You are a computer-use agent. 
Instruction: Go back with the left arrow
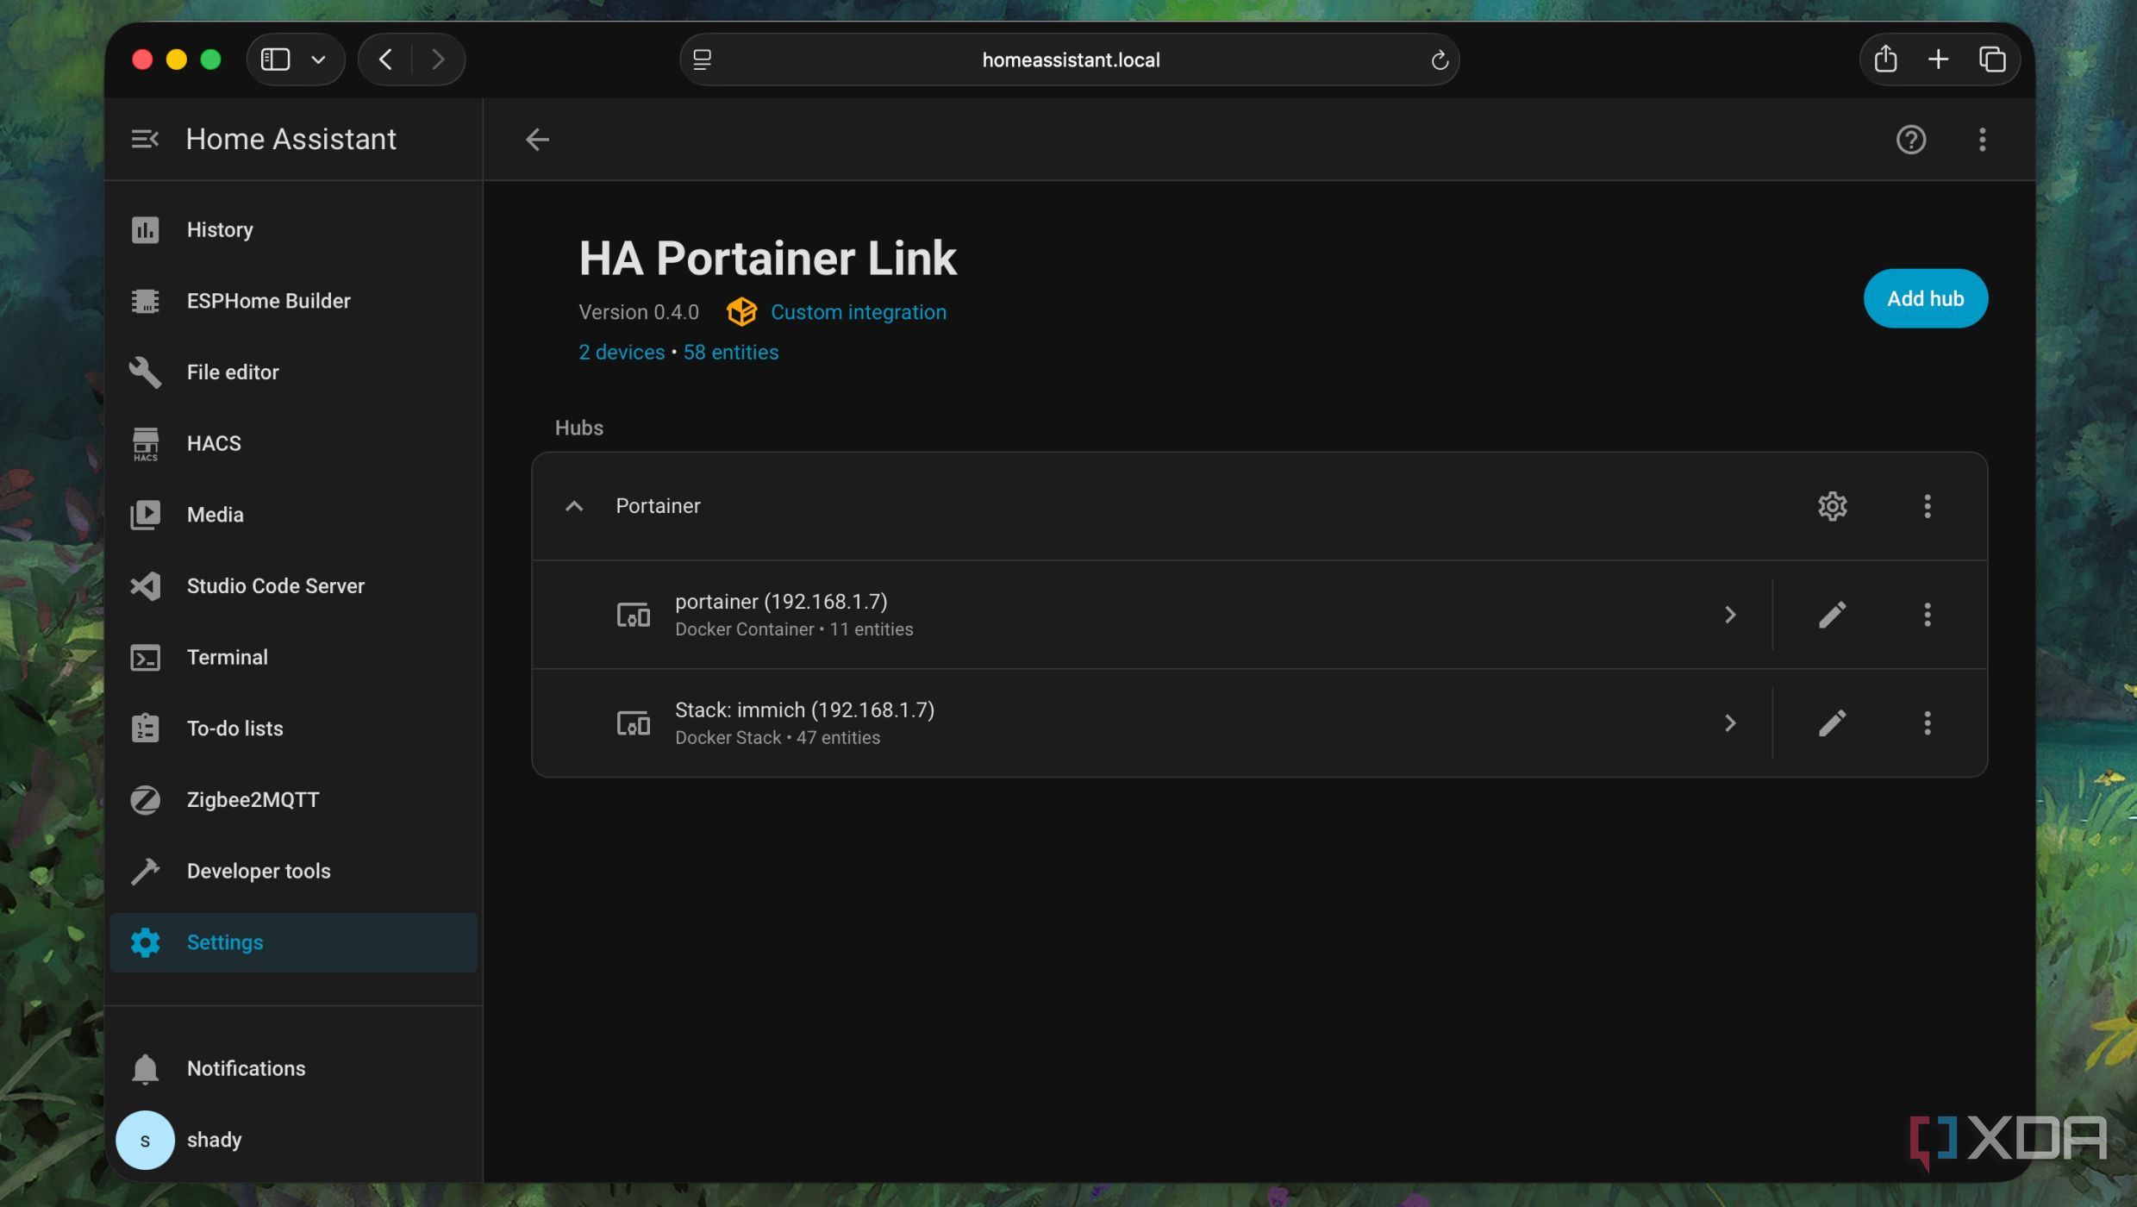click(x=537, y=140)
